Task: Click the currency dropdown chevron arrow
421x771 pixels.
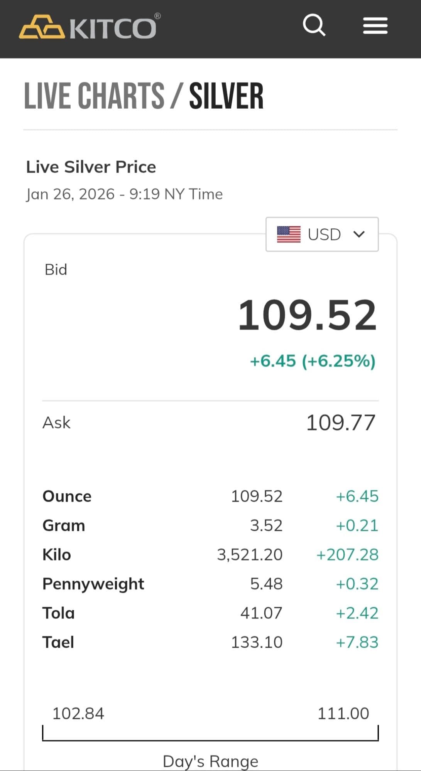Action: click(359, 234)
